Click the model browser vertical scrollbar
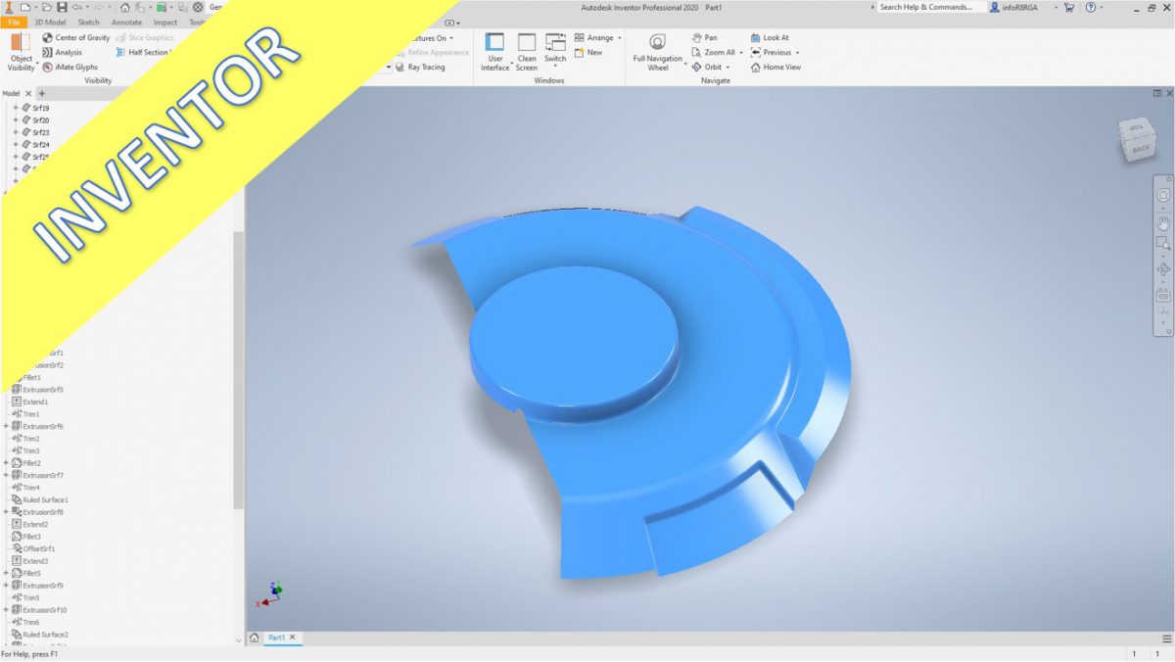The width and height of the screenshot is (1175, 662). tap(238, 370)
